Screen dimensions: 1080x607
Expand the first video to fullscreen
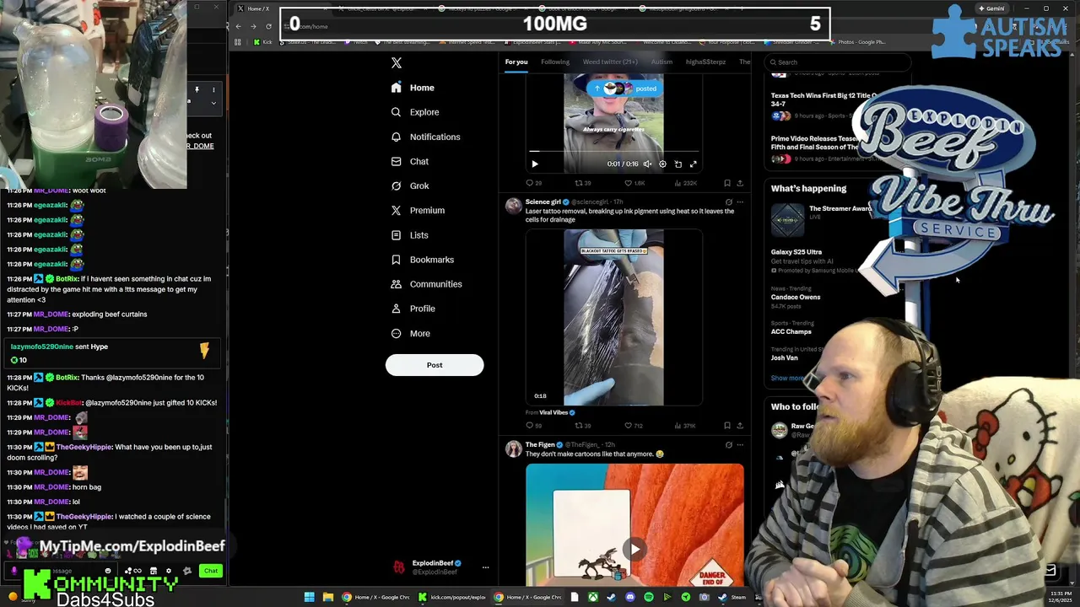click(693, 164)
